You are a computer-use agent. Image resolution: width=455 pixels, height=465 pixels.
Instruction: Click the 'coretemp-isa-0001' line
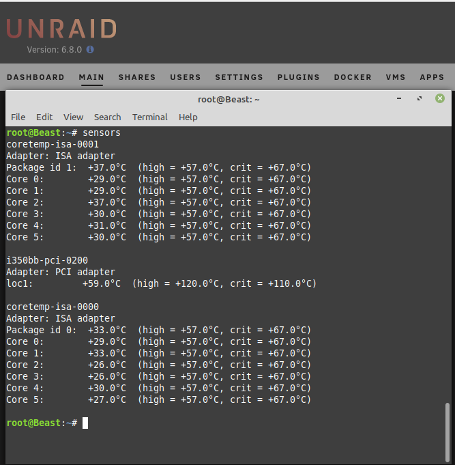point(53,145)
